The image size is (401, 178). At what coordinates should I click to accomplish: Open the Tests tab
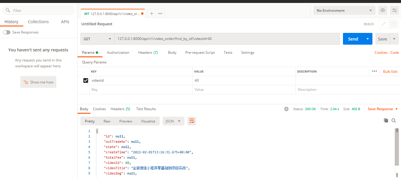[x=228, y=53]
